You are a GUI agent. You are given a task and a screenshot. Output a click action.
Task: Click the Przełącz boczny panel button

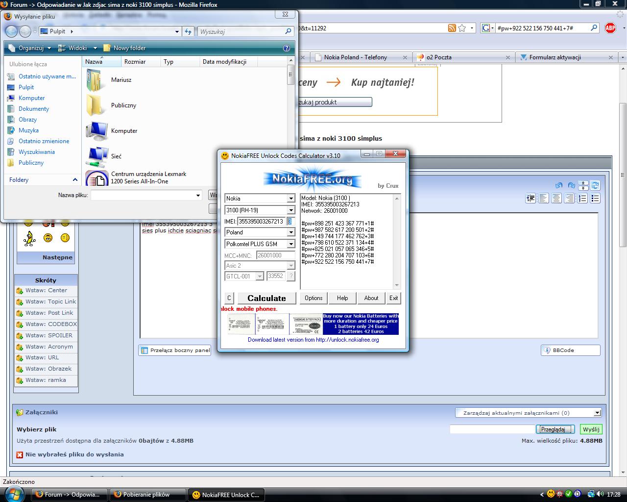point(175,350)
